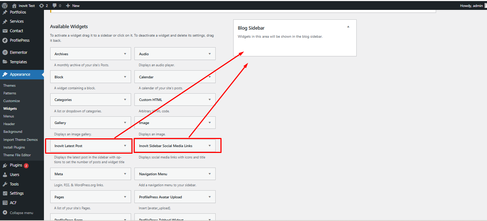Open the WordPress logo menu
The image size is (487, 221).
[x=5, y=5]
